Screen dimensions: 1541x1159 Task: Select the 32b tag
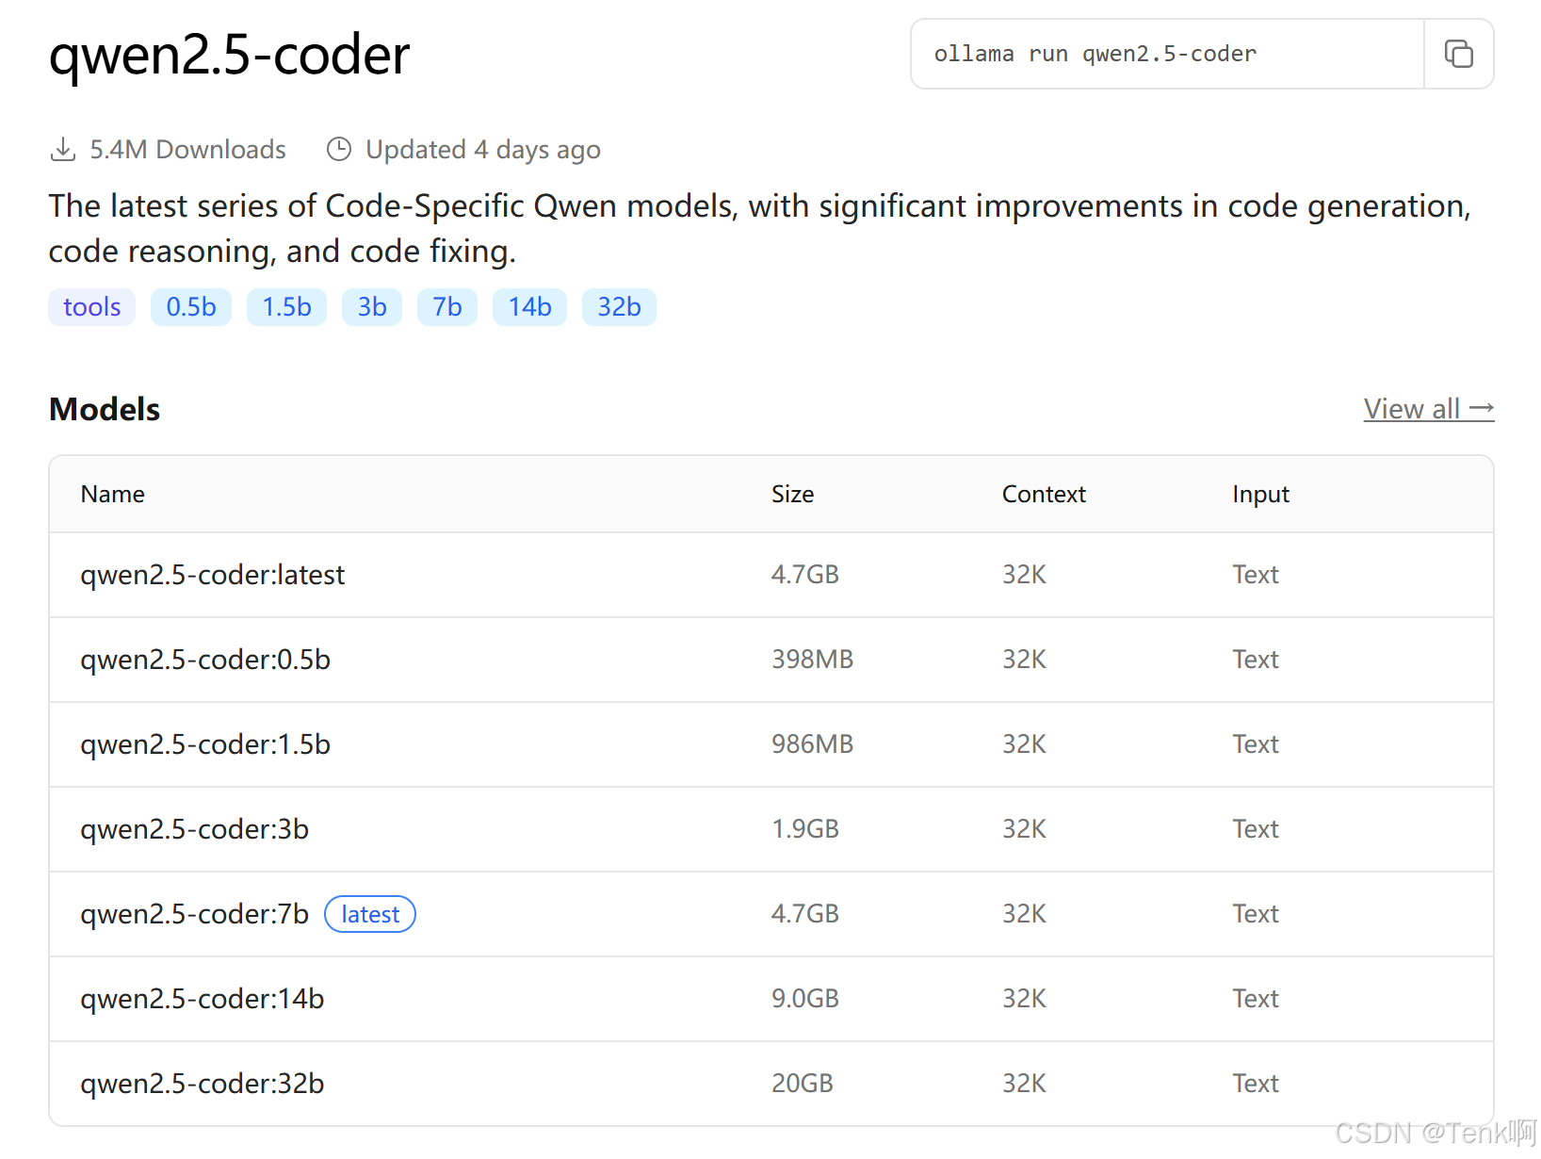[619, 307]
